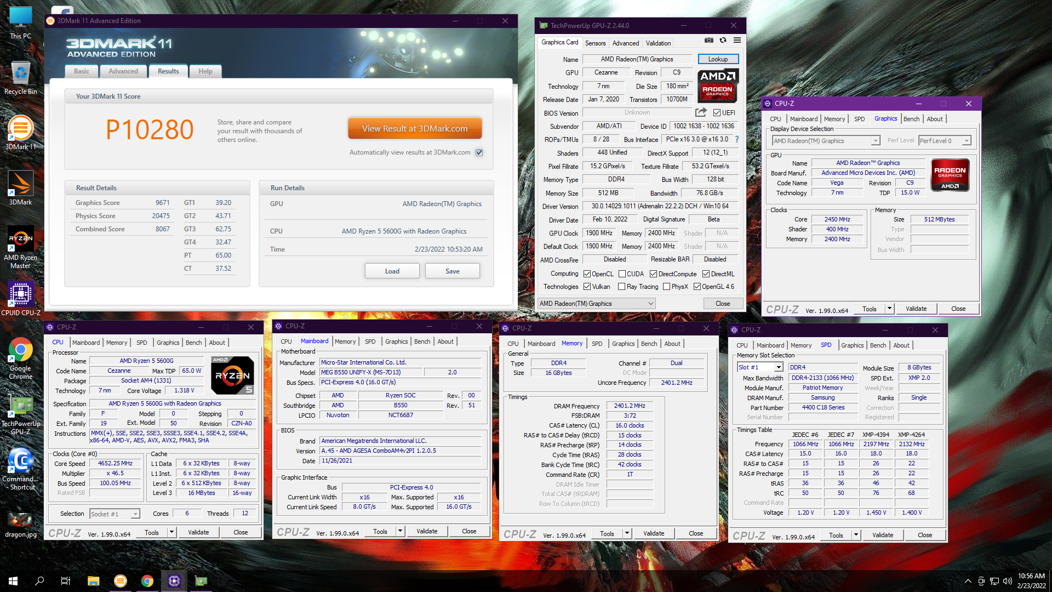
Task: Click the volume icon in system tray
Action: 1007,581
